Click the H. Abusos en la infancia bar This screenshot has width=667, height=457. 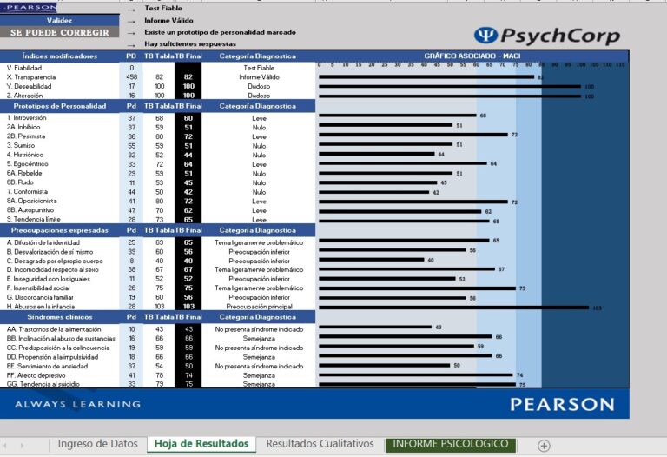coord(453,307)
